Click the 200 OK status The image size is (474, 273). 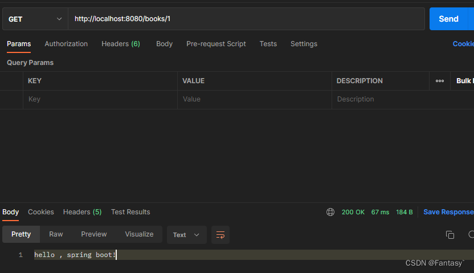tap(353, 212)
